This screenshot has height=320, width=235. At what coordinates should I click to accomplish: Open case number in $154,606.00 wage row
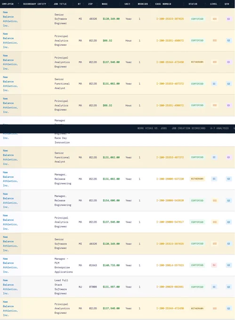pyautogui.click(x=170, y=200)
